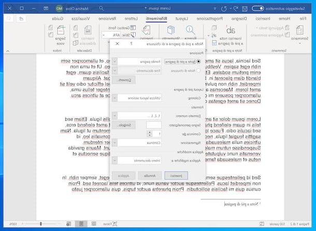Image resolution: width=316 pixels, height=231 pixels.
Task: Switch to the Disegno tab
Action: [239, 19]
